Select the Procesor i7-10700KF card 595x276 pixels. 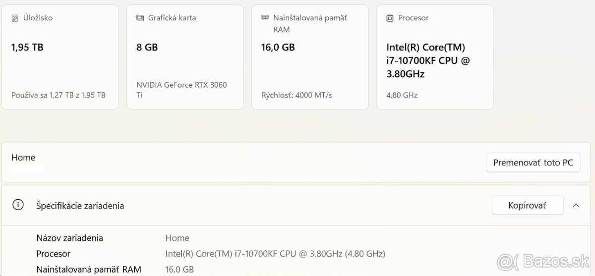(435, 57)
